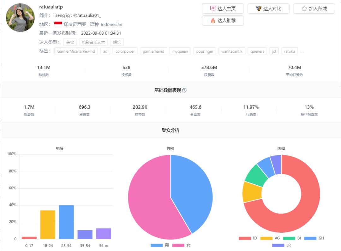This screenshot has width=341, height=251.
Task: Click the popsinger tag
Action: [205, 51]
